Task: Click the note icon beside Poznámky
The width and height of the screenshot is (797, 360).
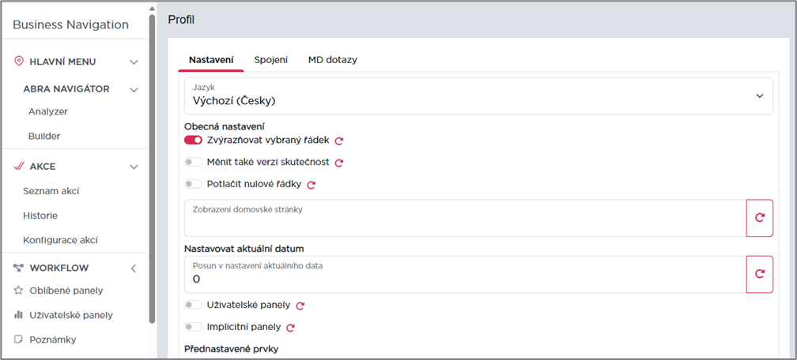Action: pos(18,339)
